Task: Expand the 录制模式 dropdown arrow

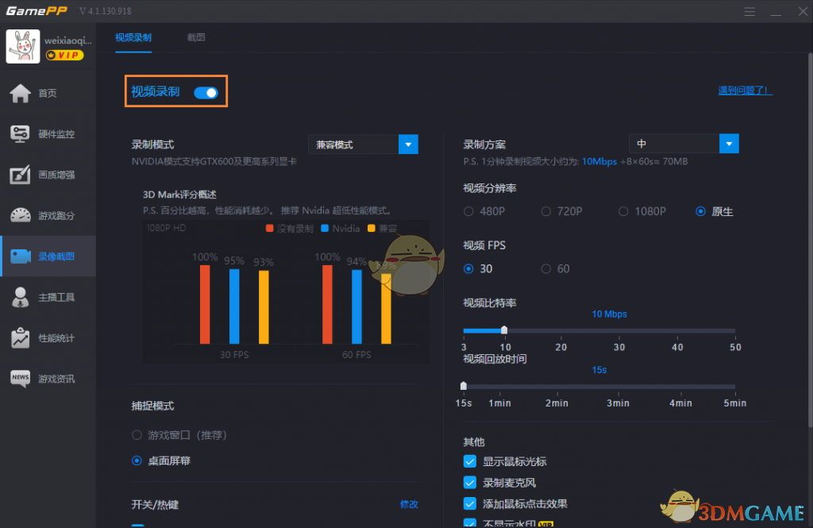Action: [x=408, y=145]
